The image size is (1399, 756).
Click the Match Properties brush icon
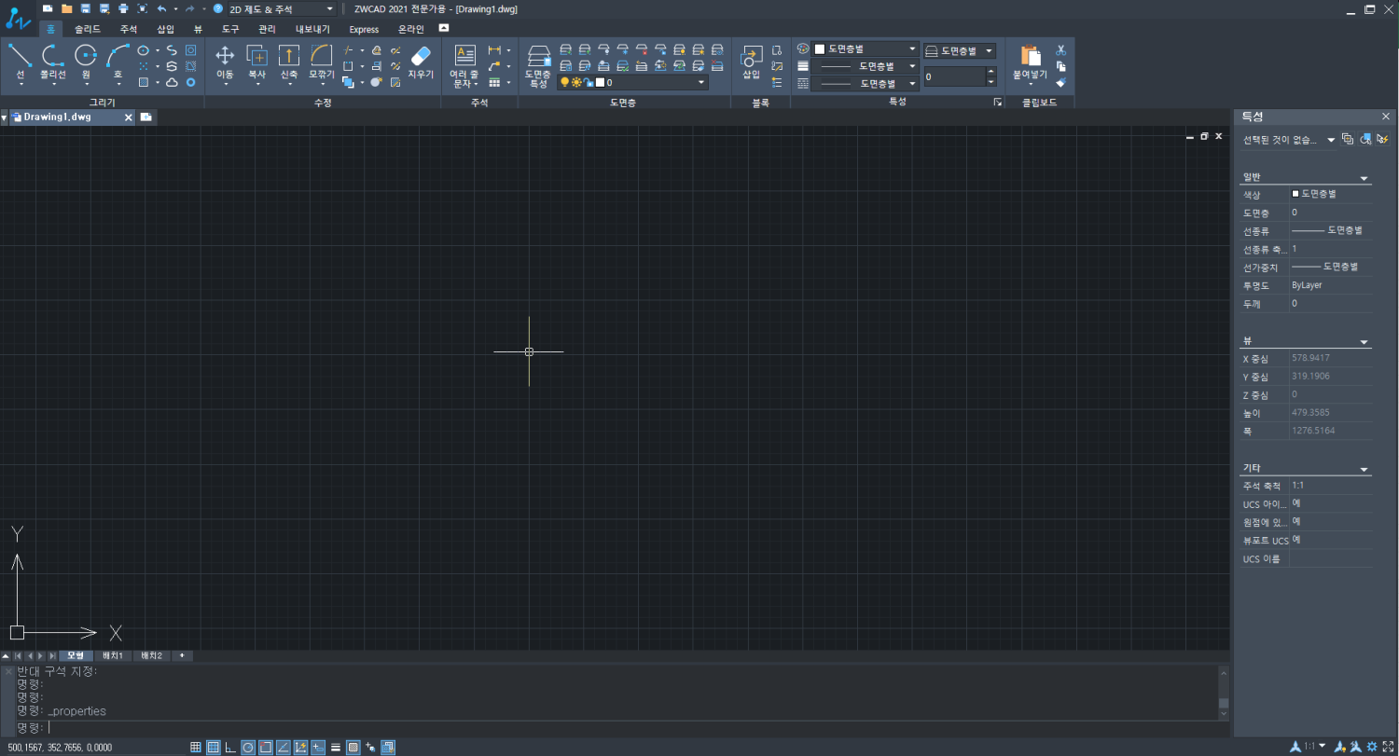[1060, 82]
